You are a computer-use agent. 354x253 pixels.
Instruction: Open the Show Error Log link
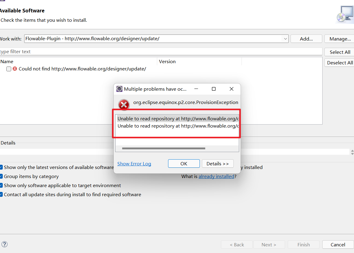(134, 164)
